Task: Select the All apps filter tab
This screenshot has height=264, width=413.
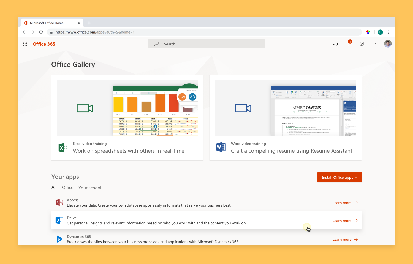Action: tap(54, 187)
